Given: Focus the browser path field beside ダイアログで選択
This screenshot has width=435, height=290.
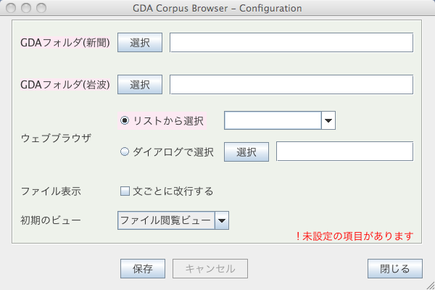Looking at the screenshot, I should coord(344,152).
